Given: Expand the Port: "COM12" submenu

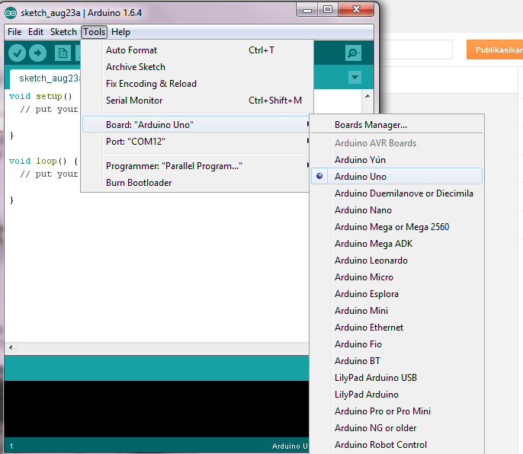Looking at the screenshot, I should tap(196, 142).
